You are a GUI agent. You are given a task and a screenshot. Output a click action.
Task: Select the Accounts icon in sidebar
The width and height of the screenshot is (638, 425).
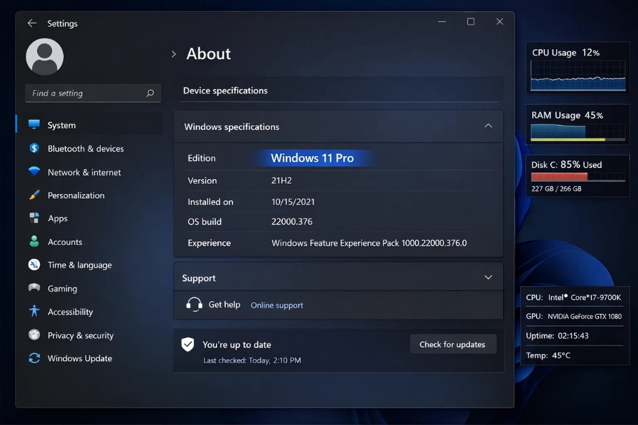pyautogui.click(x=35, y=242)
